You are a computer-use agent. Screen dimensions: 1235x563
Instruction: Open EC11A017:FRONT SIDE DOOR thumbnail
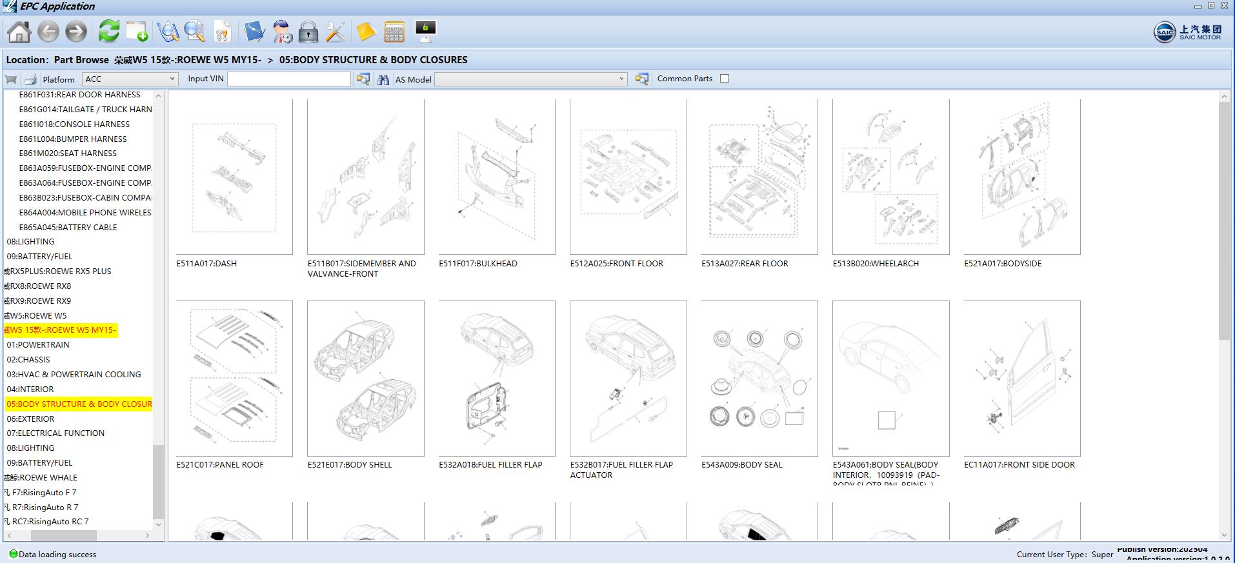pos(1022,379)
